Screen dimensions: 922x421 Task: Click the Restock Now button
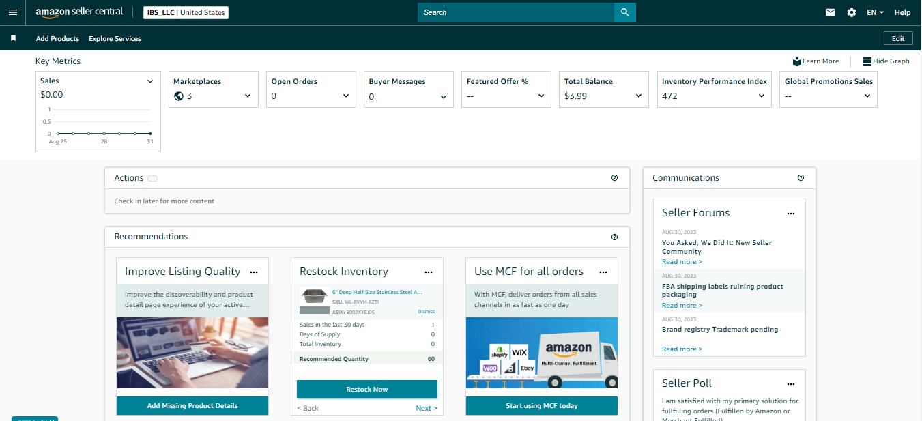(x=367, y=390)
